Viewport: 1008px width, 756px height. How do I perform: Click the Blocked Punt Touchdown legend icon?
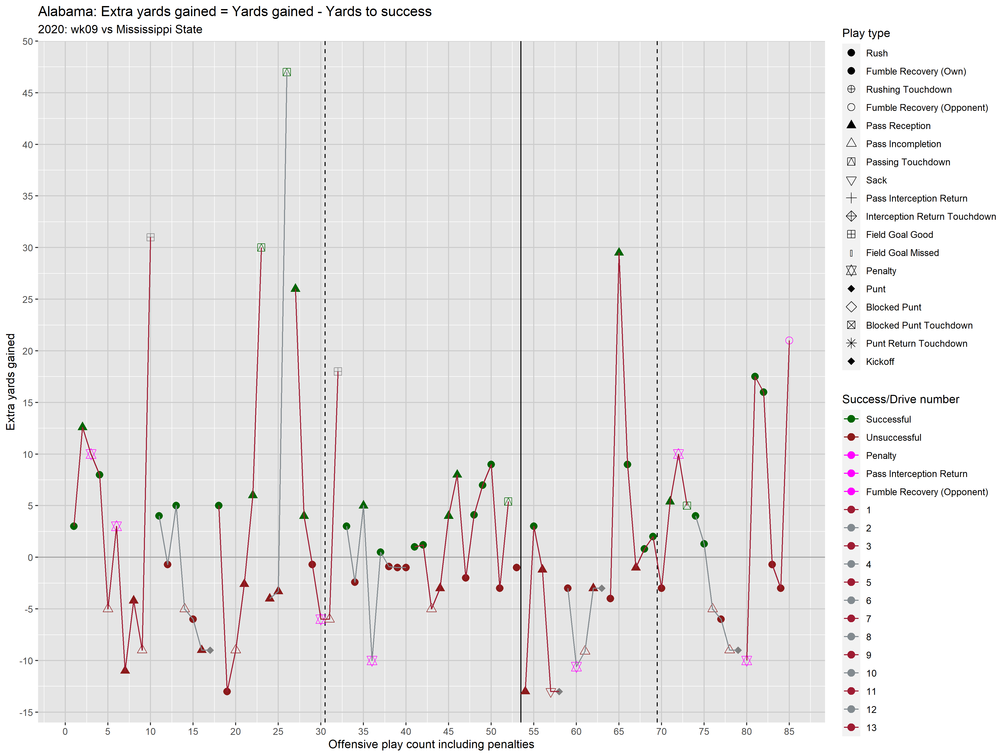[851, 325]
